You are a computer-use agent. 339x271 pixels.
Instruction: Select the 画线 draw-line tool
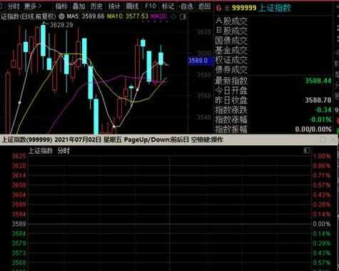point(132,6)
